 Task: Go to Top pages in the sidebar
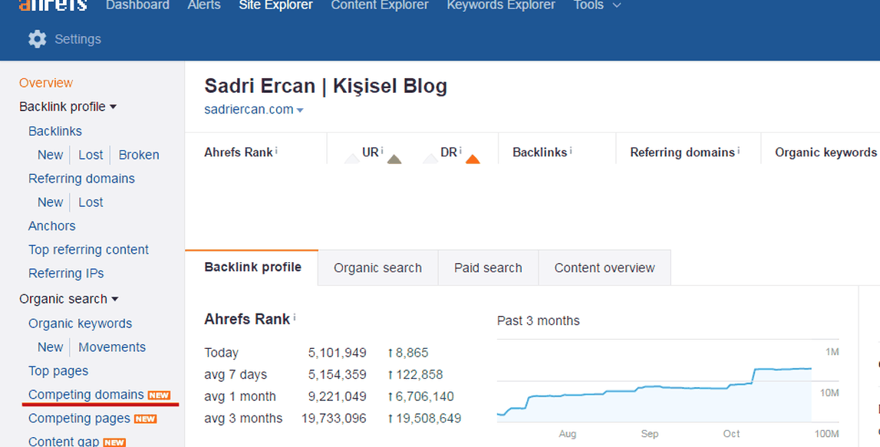(58, 371)
